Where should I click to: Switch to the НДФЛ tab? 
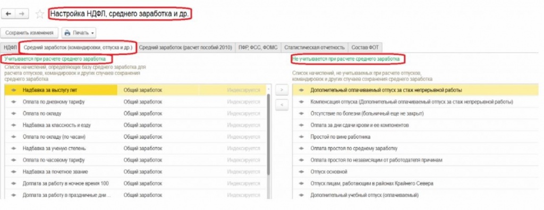(x=10, y=47)
